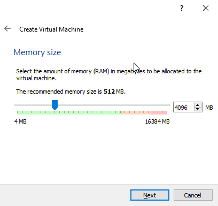Viewport: 218px width, 206px height.
Task: Click the red zone of the memory scale
Action: coord(159,112)
